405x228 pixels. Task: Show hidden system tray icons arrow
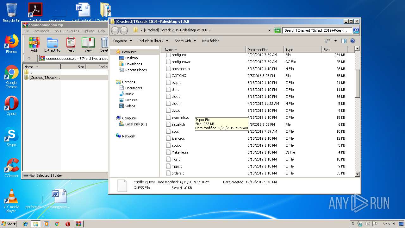[353, 224]
